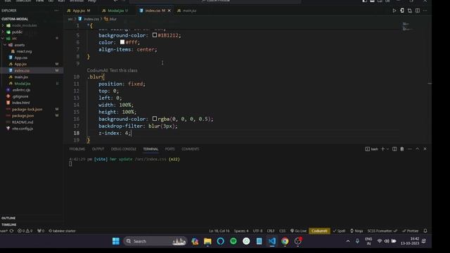The width and height of the screenshot is (450, 253).
Task: Open the editor more actions ellipsis
Action: pyautogui.click(x=425, y=11)
